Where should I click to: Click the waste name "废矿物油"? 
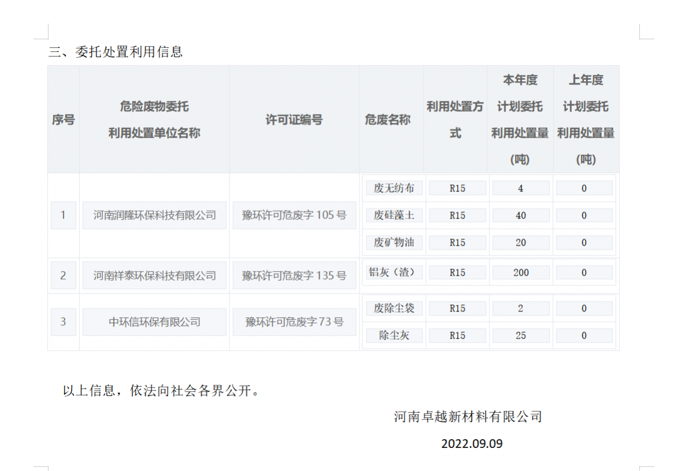pyautogui.click(x=394, y=243)
